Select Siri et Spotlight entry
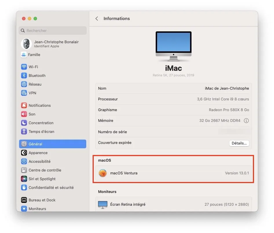The image size is (274, 233). tap(42, 179)
